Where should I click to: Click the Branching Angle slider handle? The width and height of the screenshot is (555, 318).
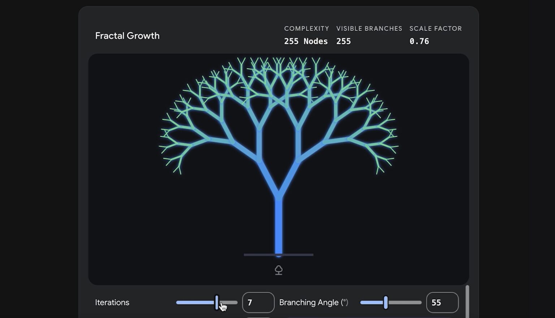[x=386, y=302]
